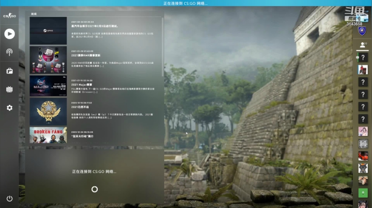Open the Broken Fang news thumbnail
The height and width of the screenshot is (208, 372).
click(48, 135)
